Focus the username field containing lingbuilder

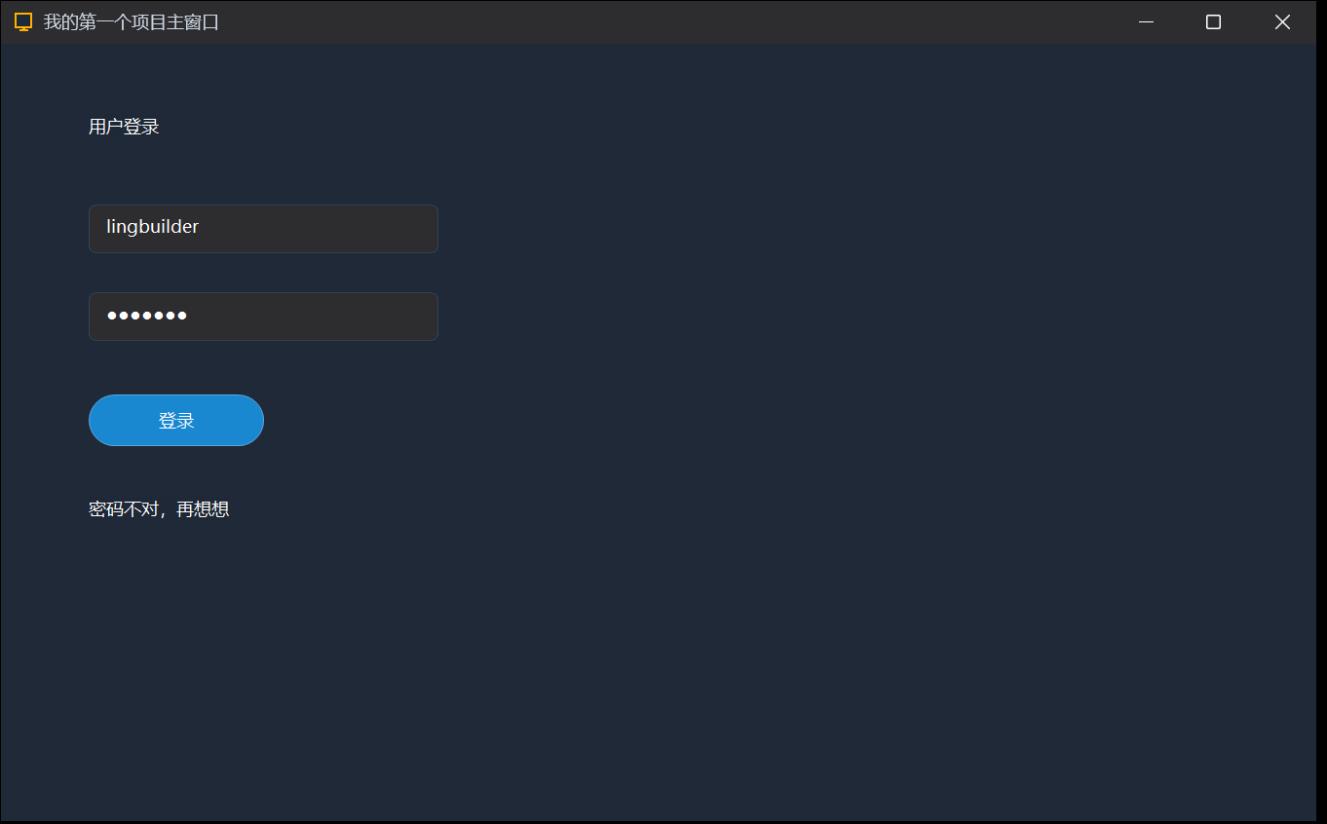click(263, 229)
